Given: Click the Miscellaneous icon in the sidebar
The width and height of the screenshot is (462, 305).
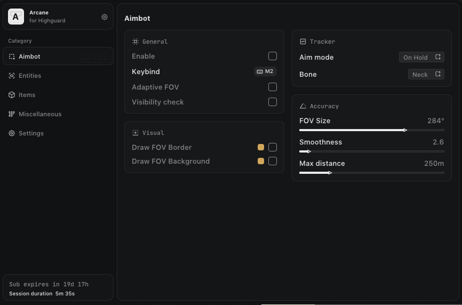Looking at the screenshot, I should [12, 114].
